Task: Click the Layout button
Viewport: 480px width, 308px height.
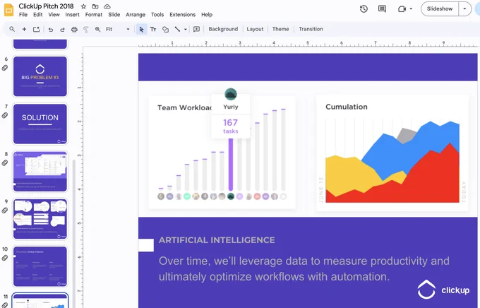Action: click(255, 29)
